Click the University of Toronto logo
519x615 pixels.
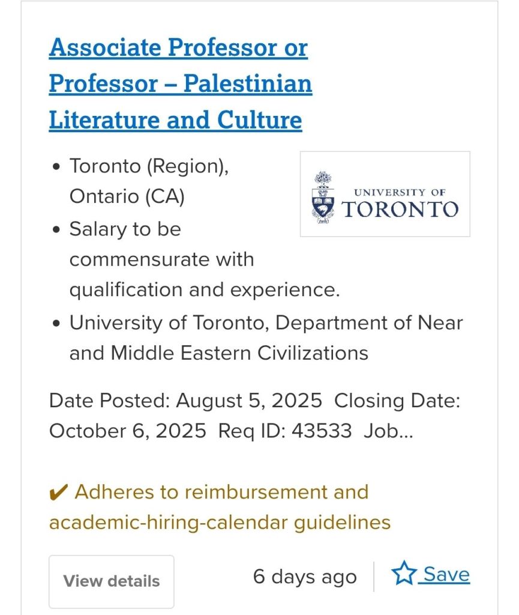(385, 194)
